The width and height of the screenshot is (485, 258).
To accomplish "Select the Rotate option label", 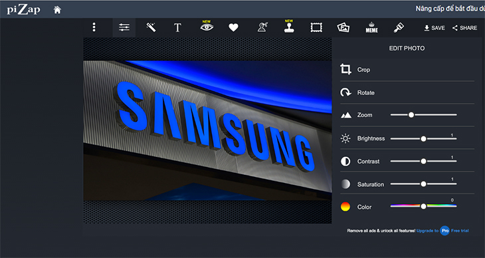I will 365,92.
